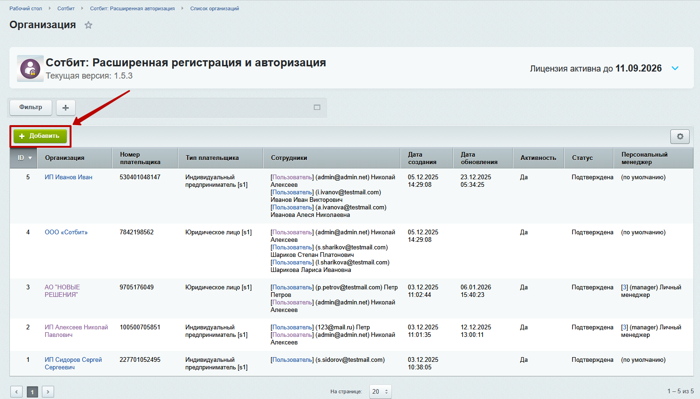Screen dimensions: 700x399
Task: Go to next page via pagination arrow
Action: click(x=48, y=391)
